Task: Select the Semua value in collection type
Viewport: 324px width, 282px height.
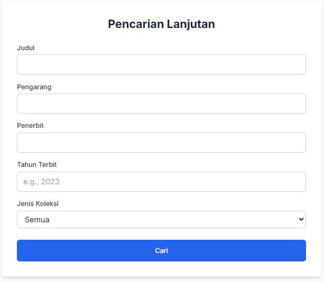Action: click(x=37, y=220)
